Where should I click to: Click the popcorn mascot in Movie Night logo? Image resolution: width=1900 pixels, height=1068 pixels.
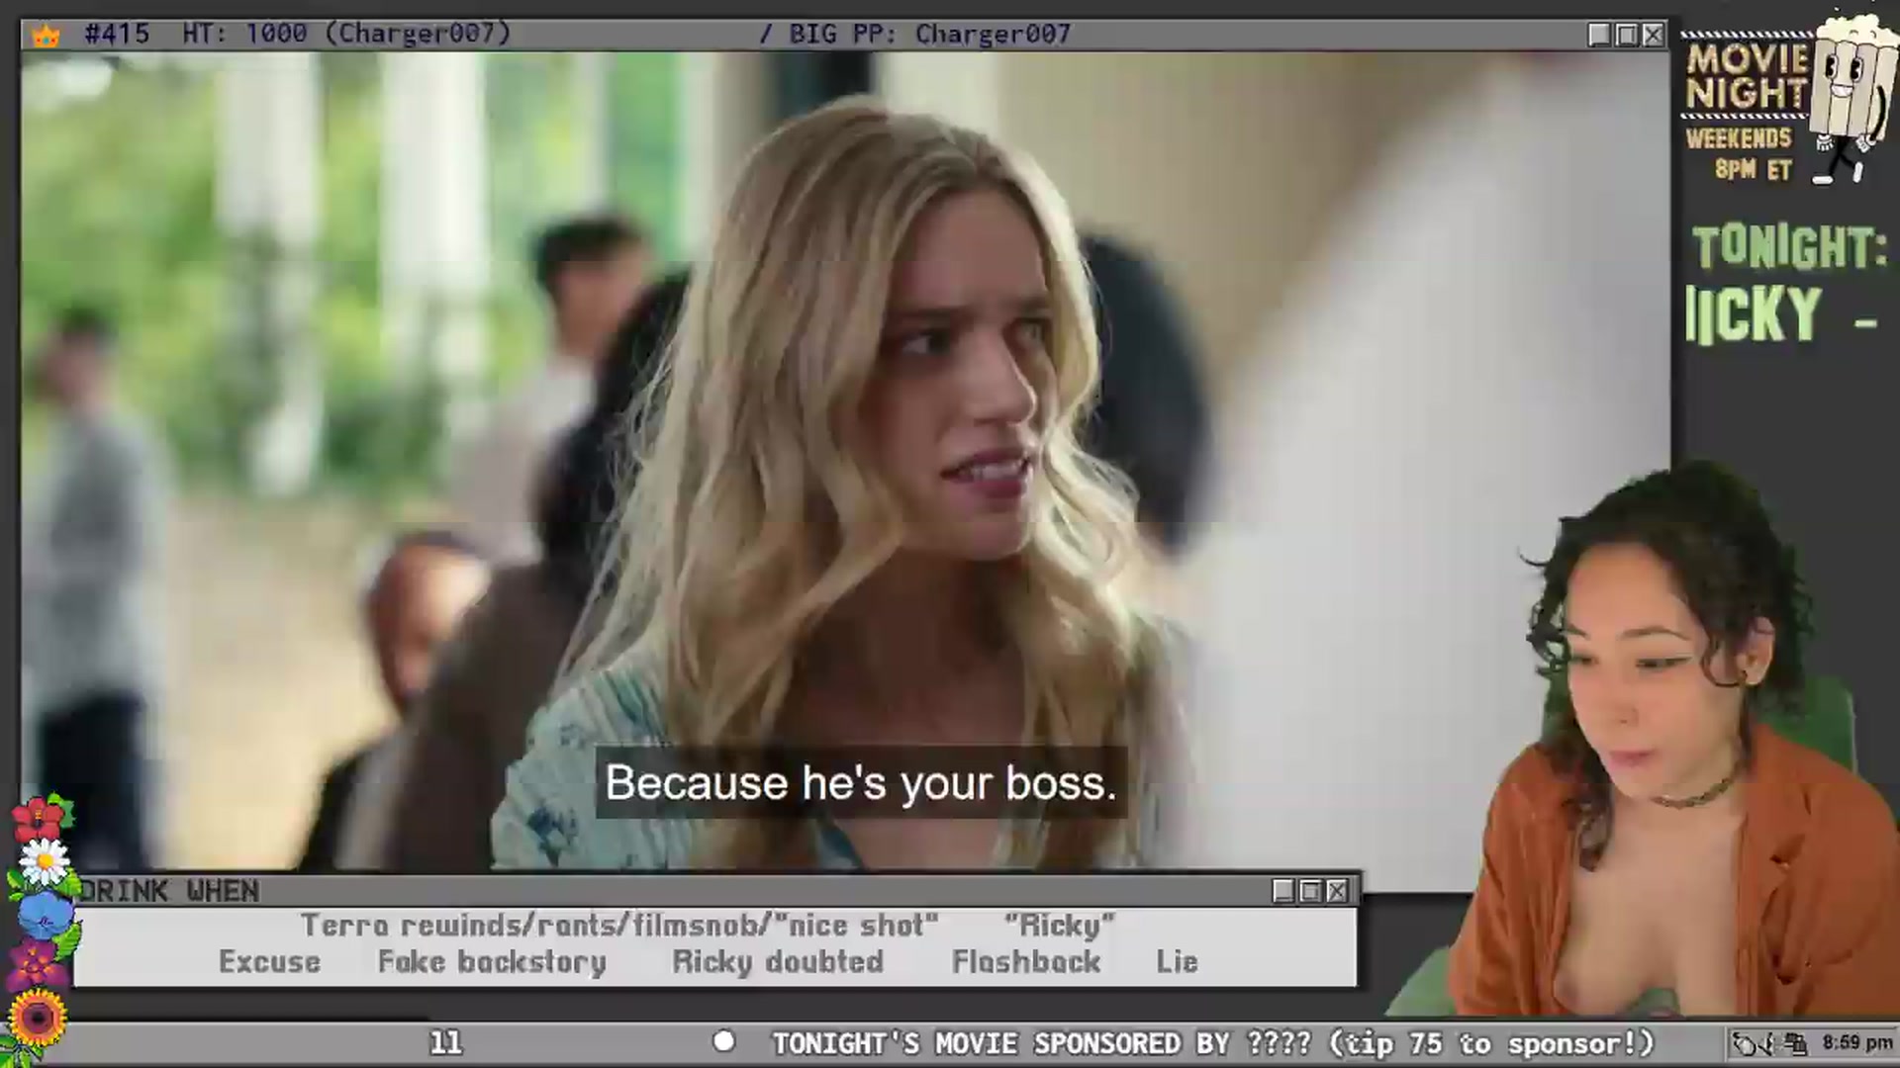point(1854,99)
